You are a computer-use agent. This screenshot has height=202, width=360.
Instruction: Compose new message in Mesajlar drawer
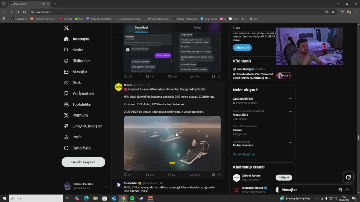[x=340, y=190]
